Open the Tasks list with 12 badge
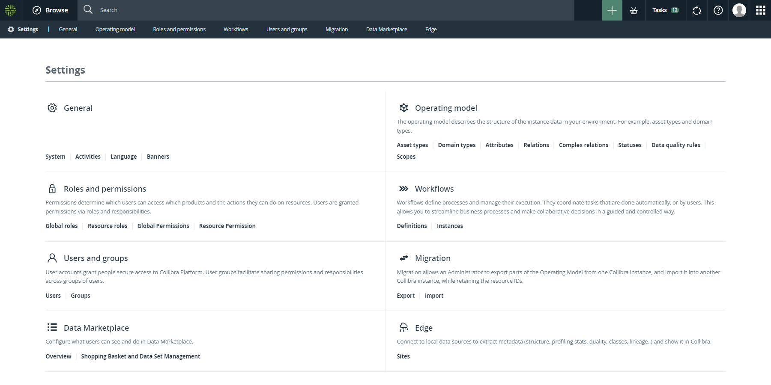The height and width of the screenshot is (385, 771). 665,10
